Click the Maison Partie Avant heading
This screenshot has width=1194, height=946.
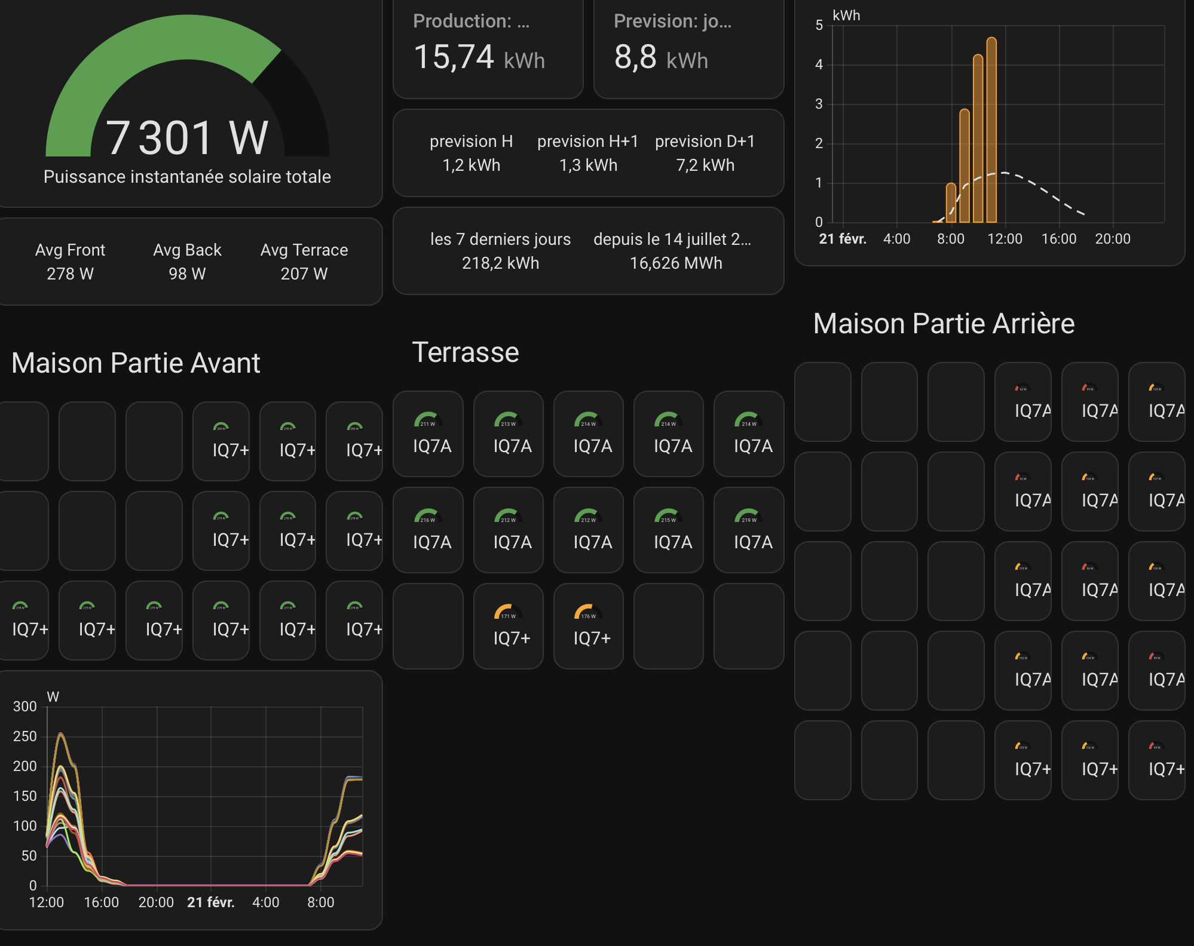136,363
